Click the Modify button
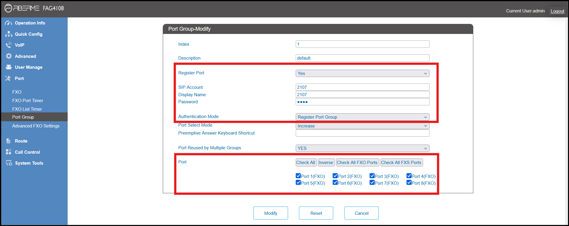The height and width of the screenshot is (226, 569). (x=271, y=213)
